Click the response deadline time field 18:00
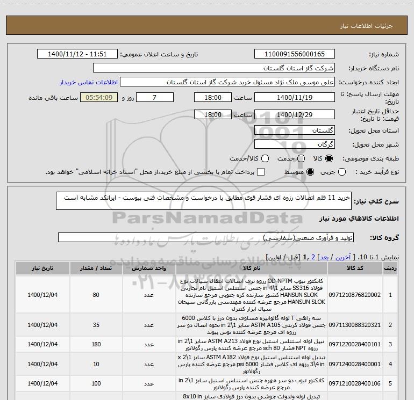414x400 pixels. [x=213, y=97]
